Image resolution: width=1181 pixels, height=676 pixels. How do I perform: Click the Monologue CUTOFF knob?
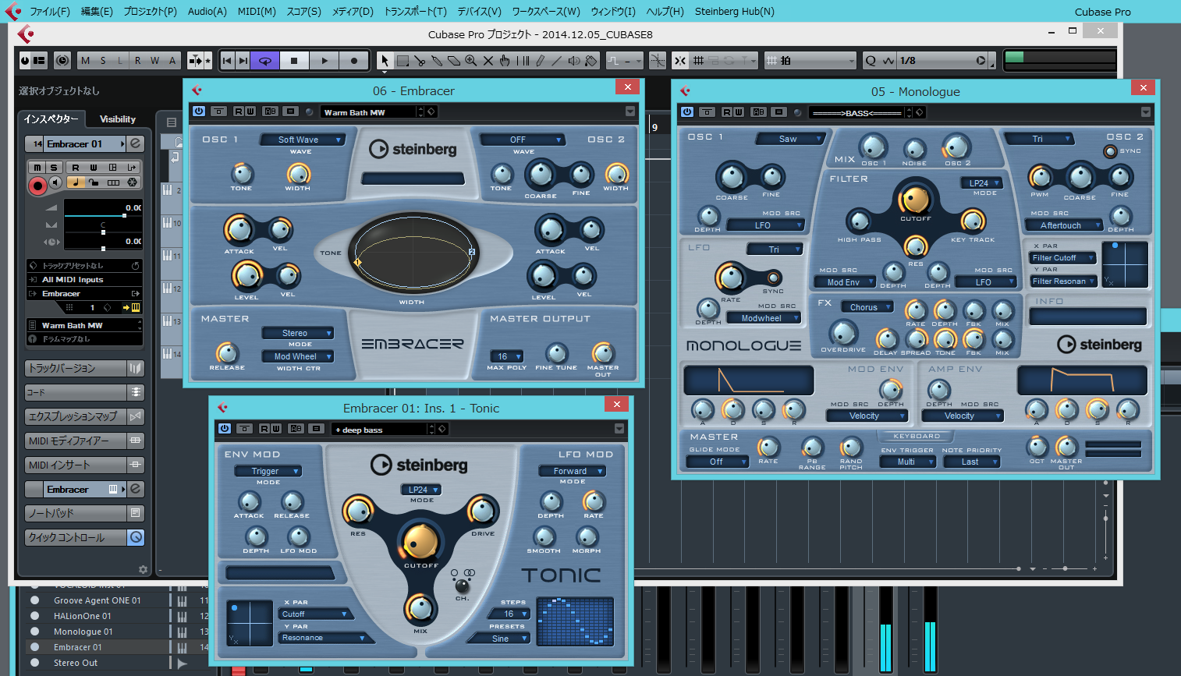click(x=915, y=199)
